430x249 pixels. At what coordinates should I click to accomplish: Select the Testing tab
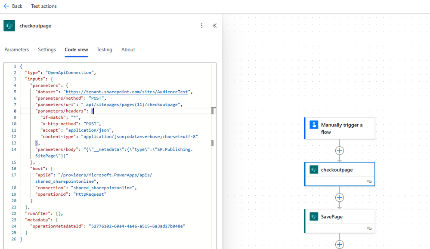pos(105,50)
